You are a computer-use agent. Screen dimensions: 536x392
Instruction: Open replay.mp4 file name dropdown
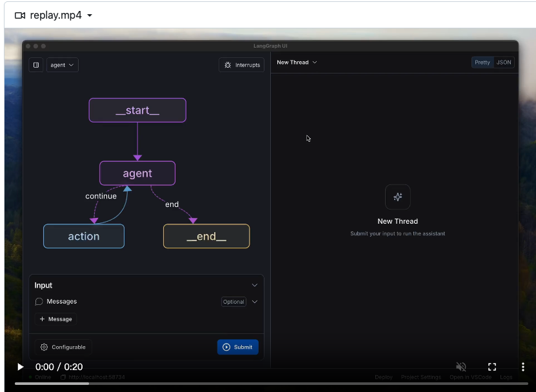click(x=90, y=15)
